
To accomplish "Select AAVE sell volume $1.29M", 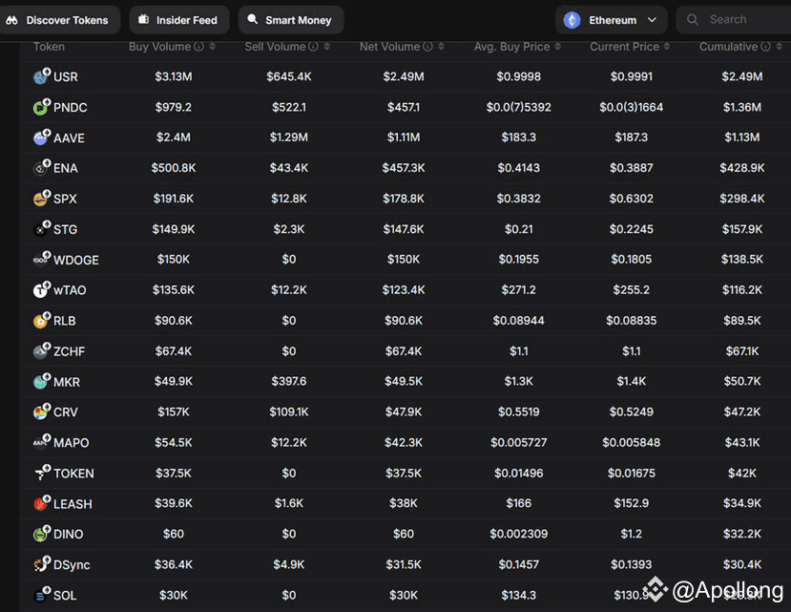I will (x=288, y=137).
